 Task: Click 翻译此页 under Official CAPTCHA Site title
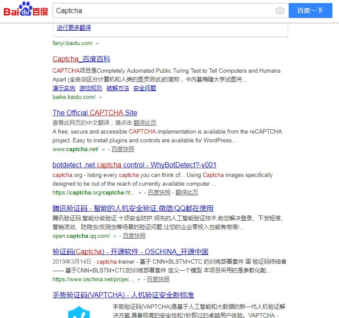(x=145, y=123)
